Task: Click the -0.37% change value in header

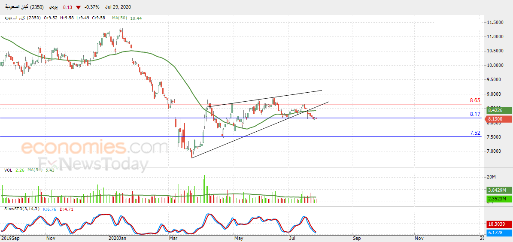Action: click(x=92, y=7)
